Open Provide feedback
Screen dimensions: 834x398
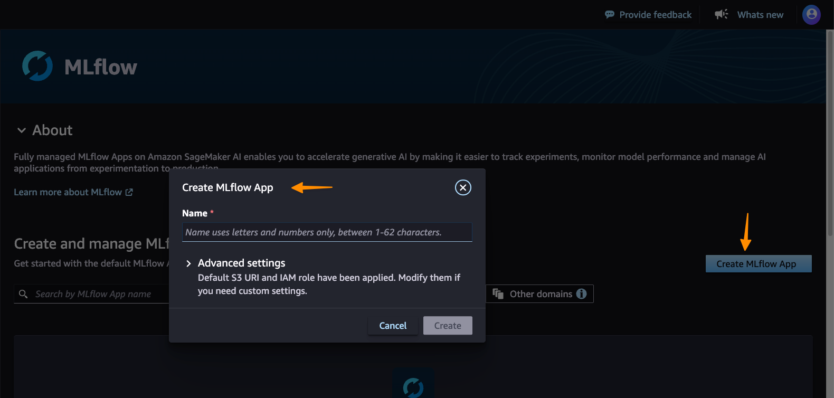648,15
